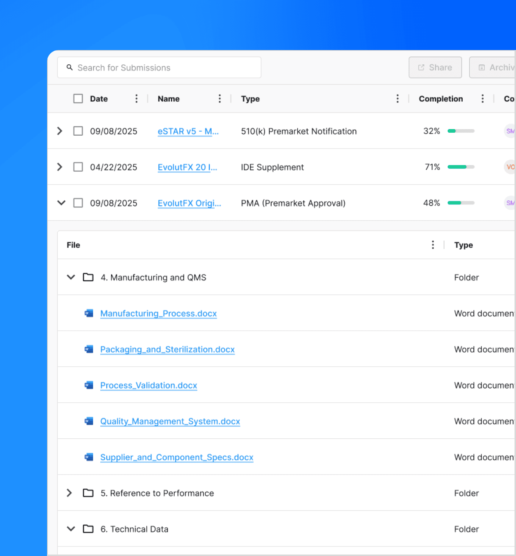Screen dimensions: 516x556
Task: Check the box for the eSTAR v5 submission
Action: [78, 131]
